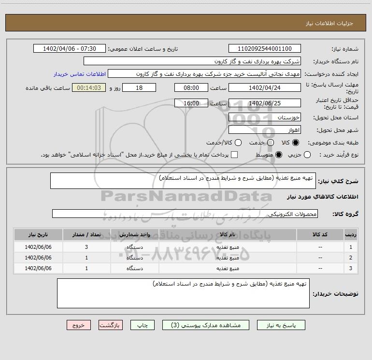Click the گروه کالا field محصولات الکترونیکی
The height and width of the screenshot is (360, 372).
(x=185, y=214)
